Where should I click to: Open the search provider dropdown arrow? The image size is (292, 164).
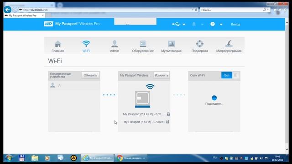[x=268, y=10]
